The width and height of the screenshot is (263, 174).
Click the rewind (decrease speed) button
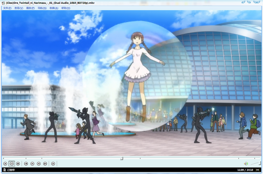[x=32, y=164]
